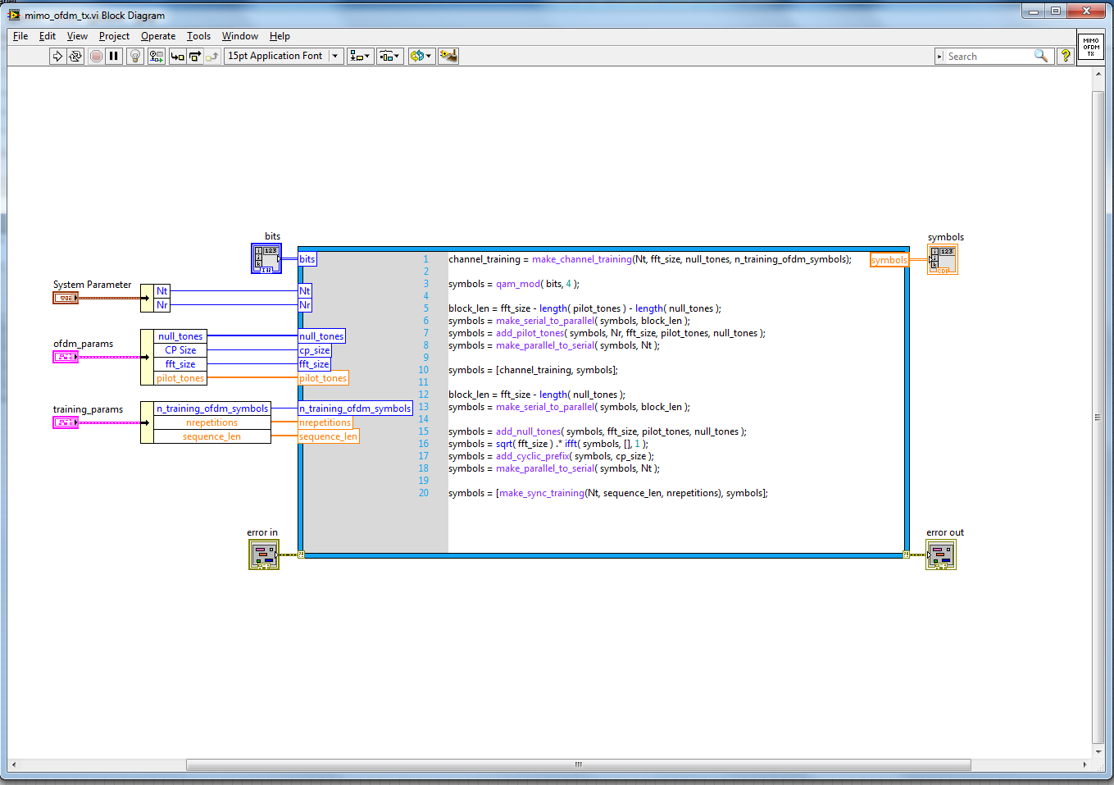Viewport: 1114px width, 785px height.
Task: Open the Operate menu
Action: coord(158,36)
